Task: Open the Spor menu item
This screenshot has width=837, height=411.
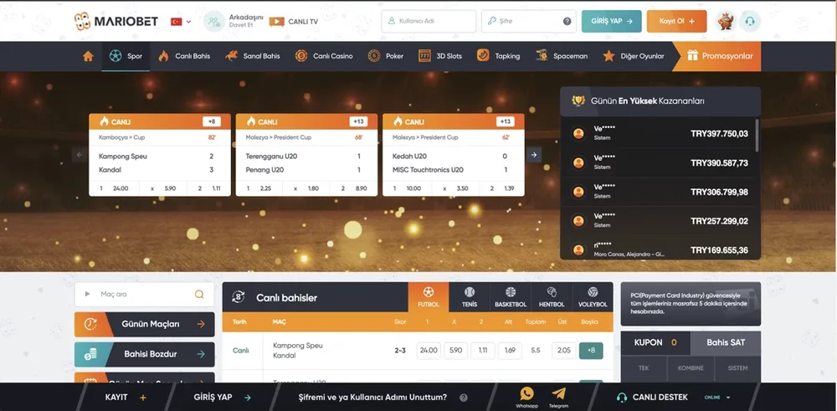Action: [126, 56]
